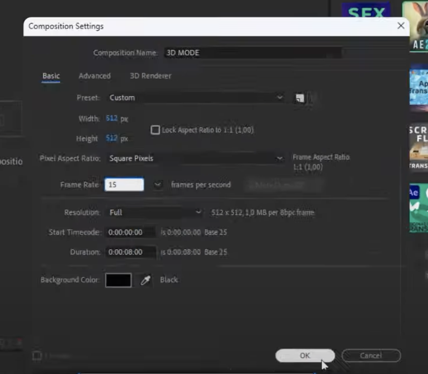Open the 3D Renderer tab
428x374 pixels.
click(x=150, y=76)
